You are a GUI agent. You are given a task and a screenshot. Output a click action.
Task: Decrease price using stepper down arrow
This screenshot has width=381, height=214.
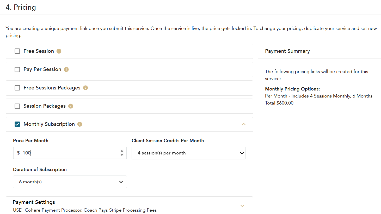[122, 155]
